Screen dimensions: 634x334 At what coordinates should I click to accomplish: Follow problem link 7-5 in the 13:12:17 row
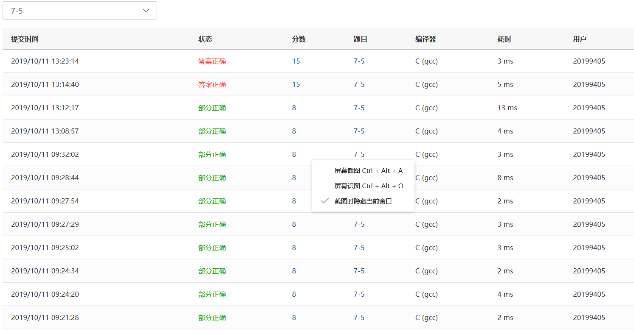point(359,108)
